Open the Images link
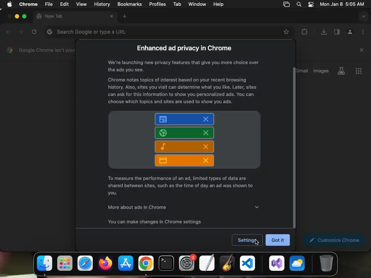Screen dimensions: 371x278 [x=321, y=71]
